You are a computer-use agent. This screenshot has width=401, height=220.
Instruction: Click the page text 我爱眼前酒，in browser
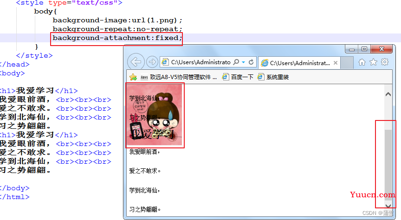click(x=145, y=152)
